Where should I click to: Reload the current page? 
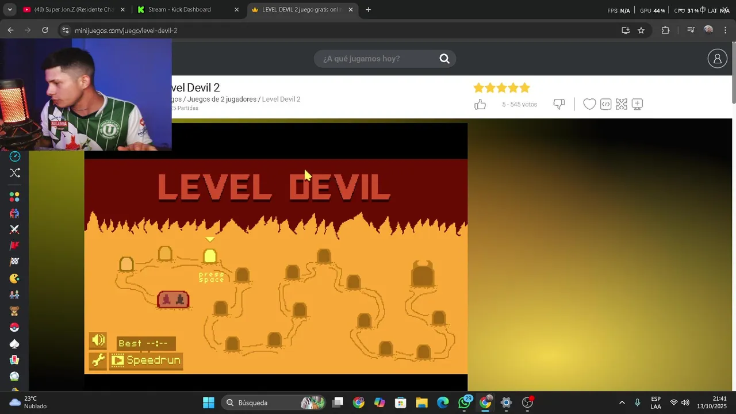45,30
